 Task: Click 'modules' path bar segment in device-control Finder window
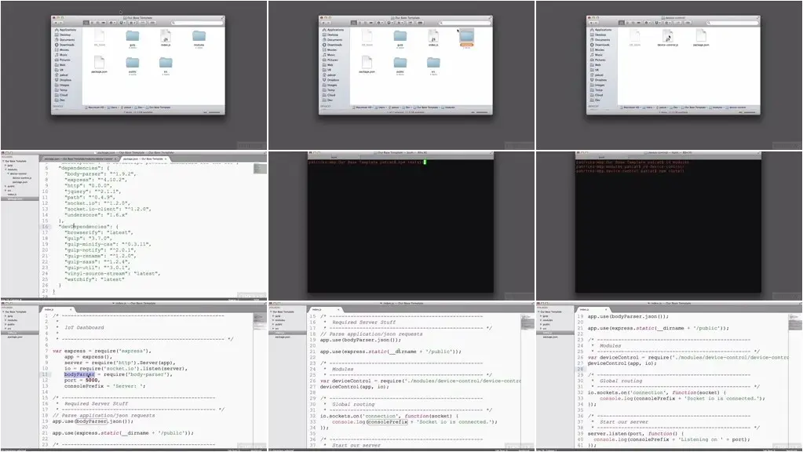pos(717,108)
